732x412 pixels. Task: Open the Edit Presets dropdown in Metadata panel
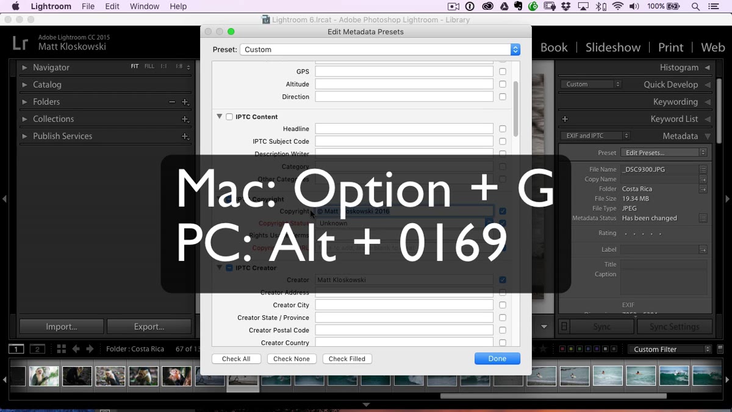click(x=664, y=152)
